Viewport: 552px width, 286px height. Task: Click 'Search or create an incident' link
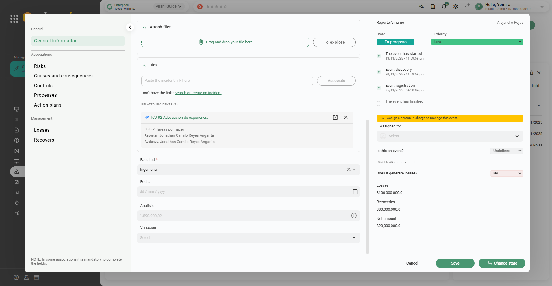pyautogui.click(x=198, y=93)
